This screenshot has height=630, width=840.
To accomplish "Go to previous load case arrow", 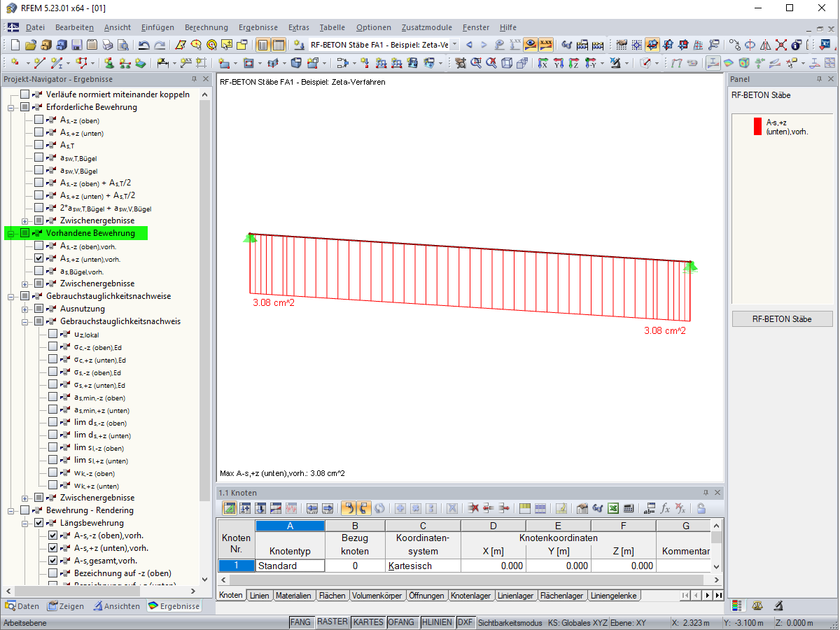I will click(469, 45).
